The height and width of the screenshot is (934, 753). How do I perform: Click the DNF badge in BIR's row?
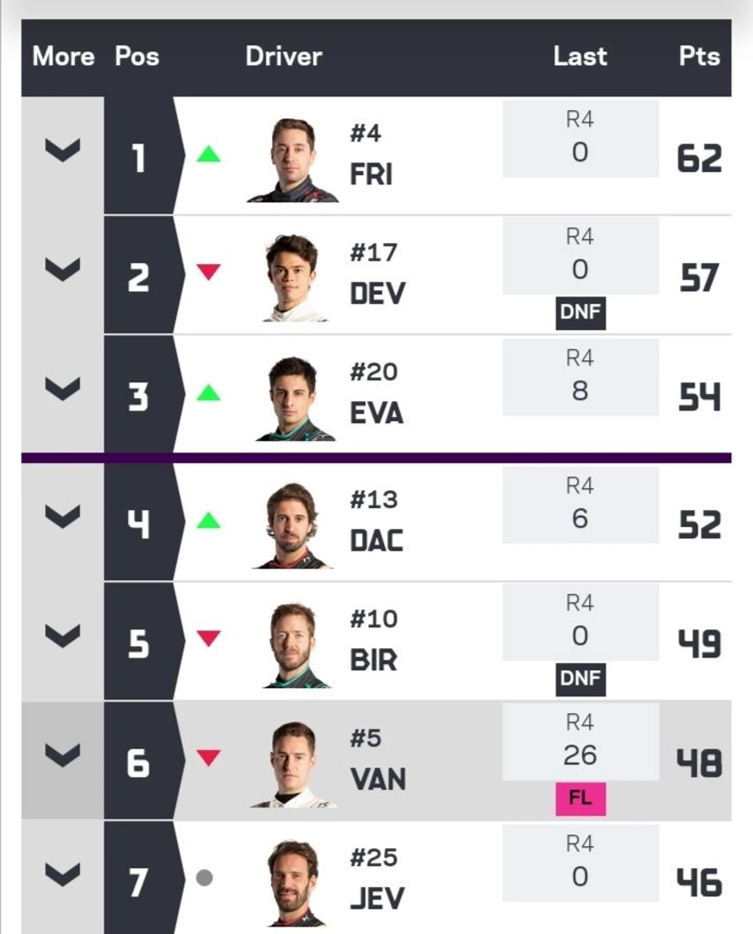click(580, 679)
